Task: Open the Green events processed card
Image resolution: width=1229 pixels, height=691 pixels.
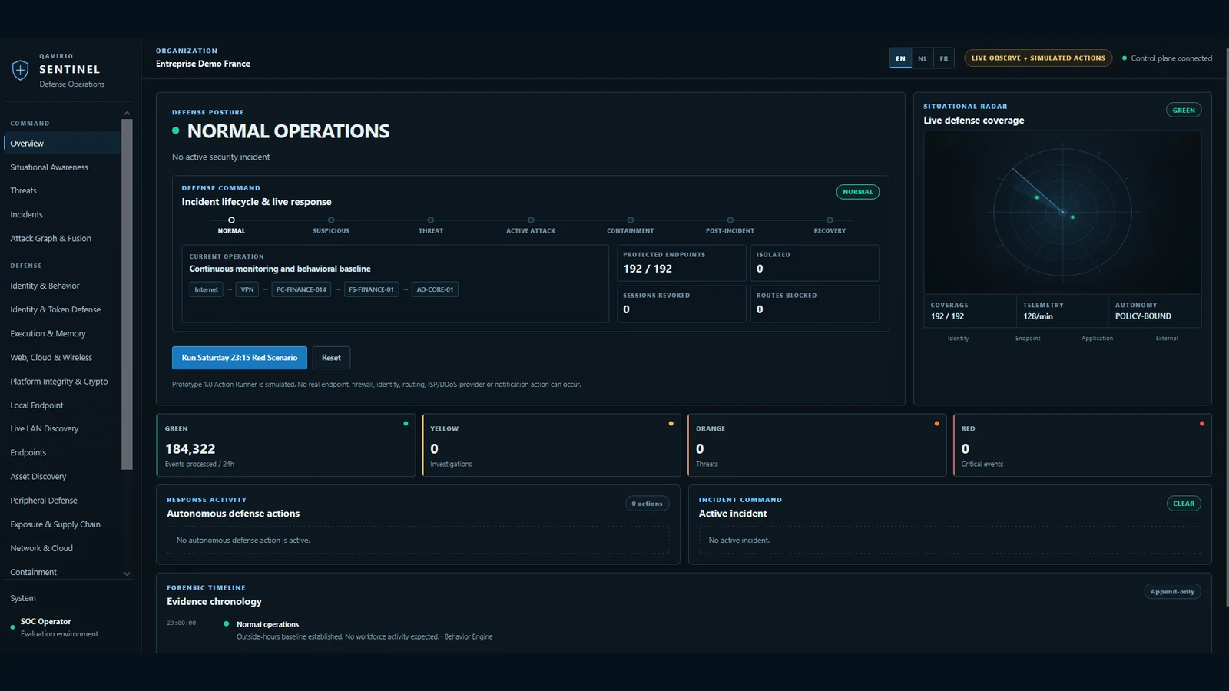Action: coord(286,445)
